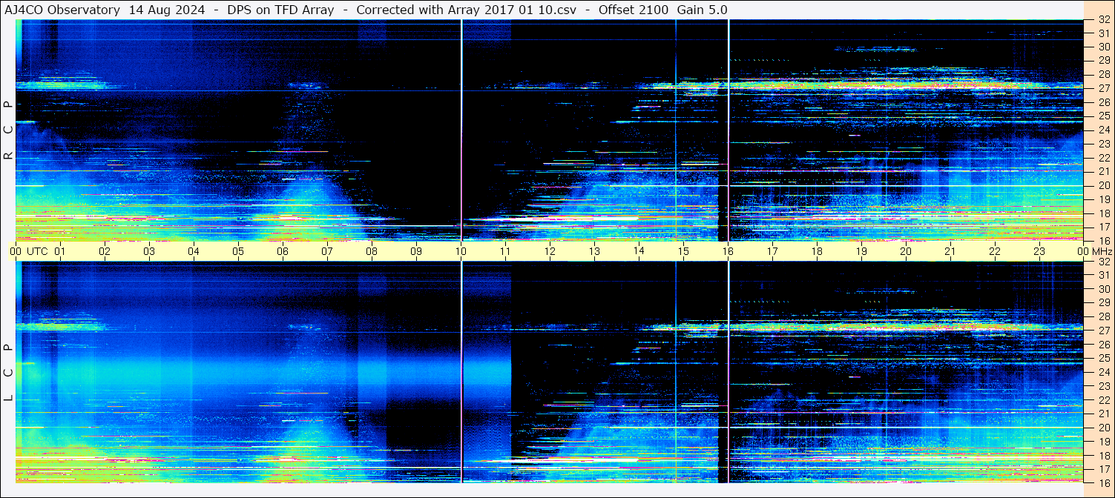Click the "18" MHz label of LCP panel
The image size is (1115, 498).
click(x=1104, y=455)
